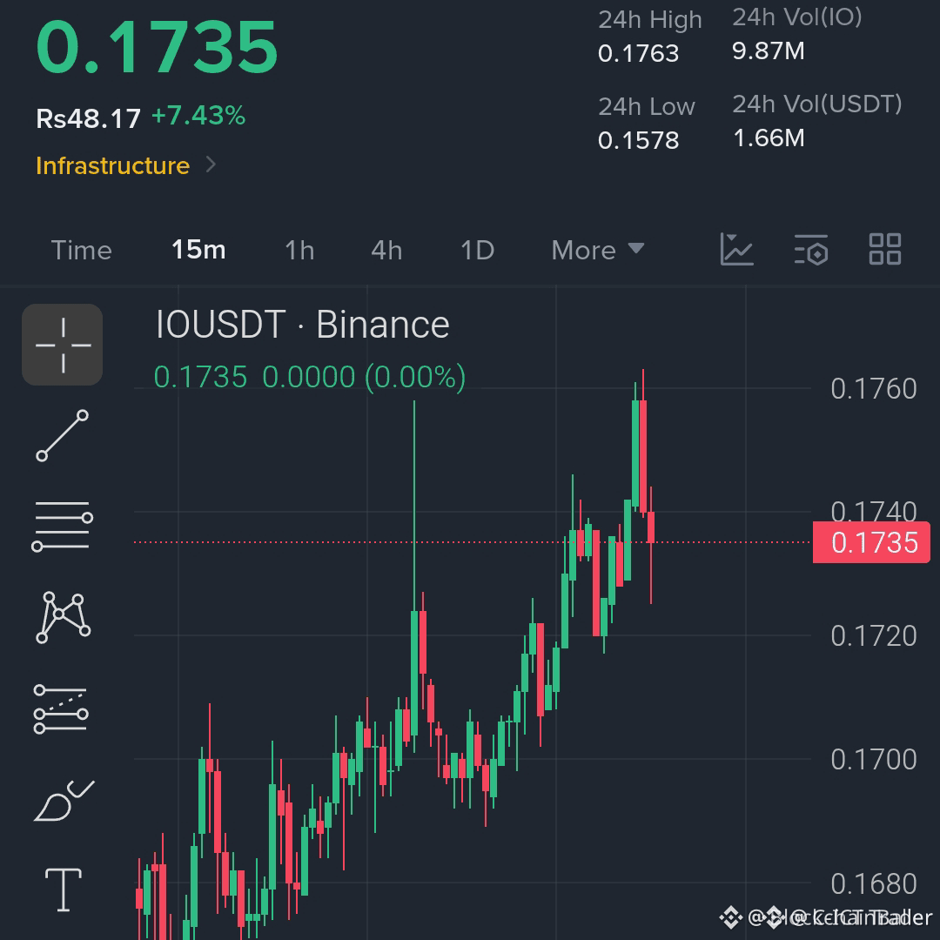Click the IOUSDT · Binance chart title
Screen dimensions: 940x940
click(302, 325)
